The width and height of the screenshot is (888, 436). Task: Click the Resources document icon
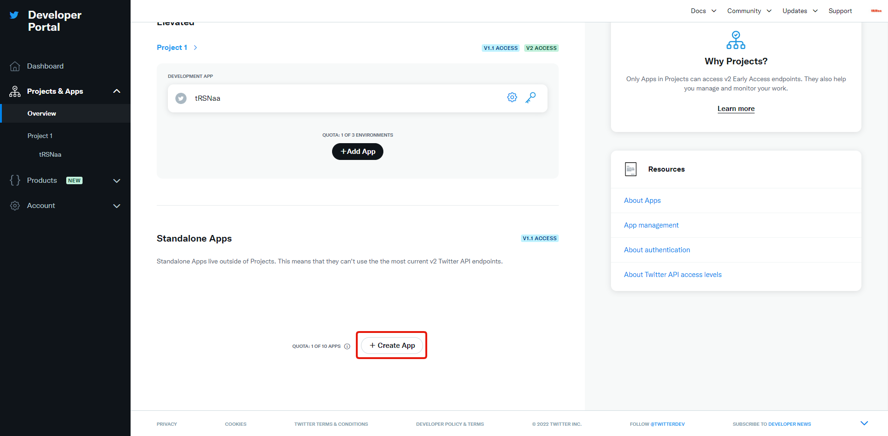[631, 169]
